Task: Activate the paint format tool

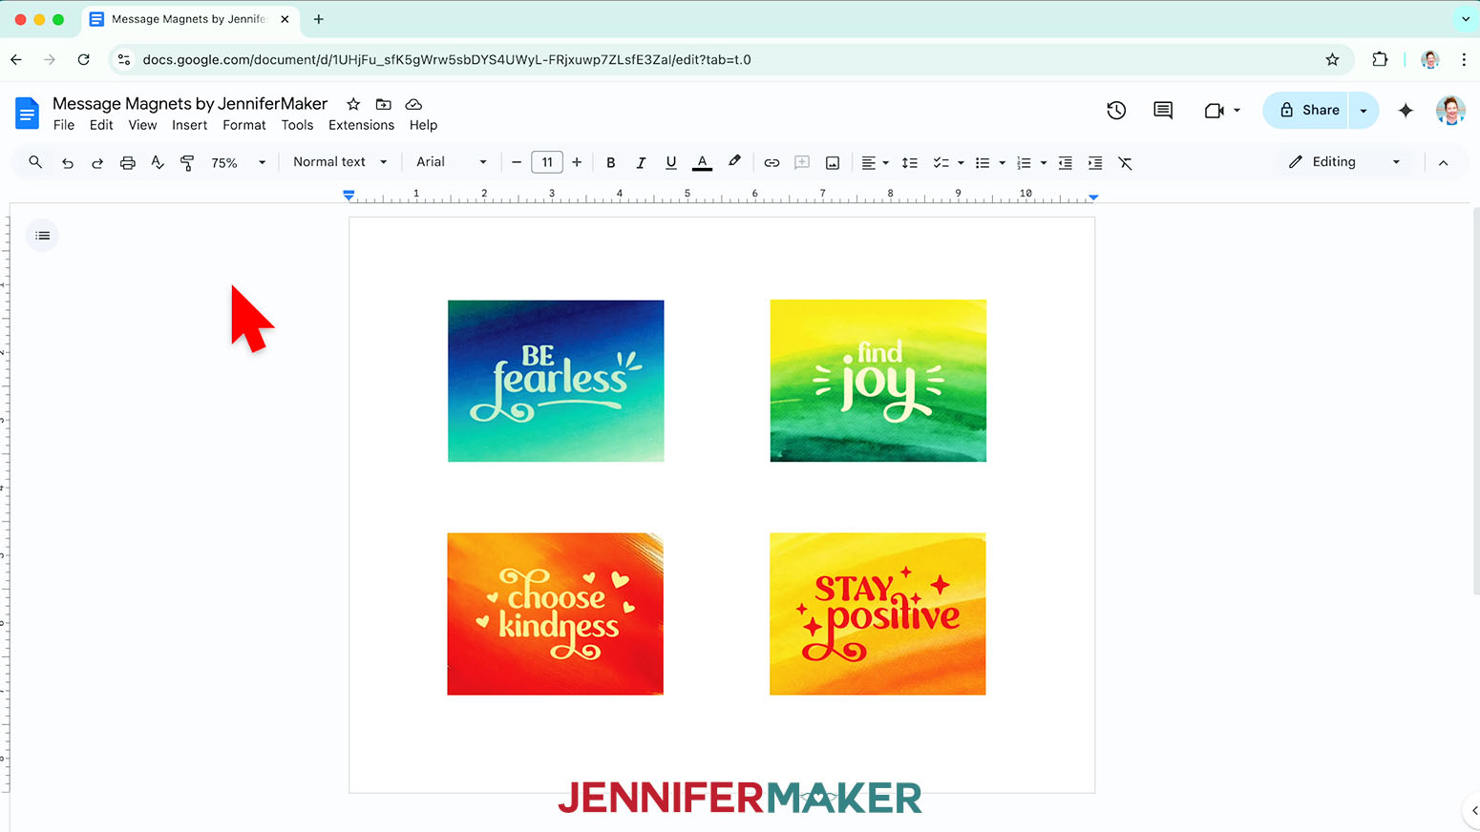Action: tap(187, 163)
